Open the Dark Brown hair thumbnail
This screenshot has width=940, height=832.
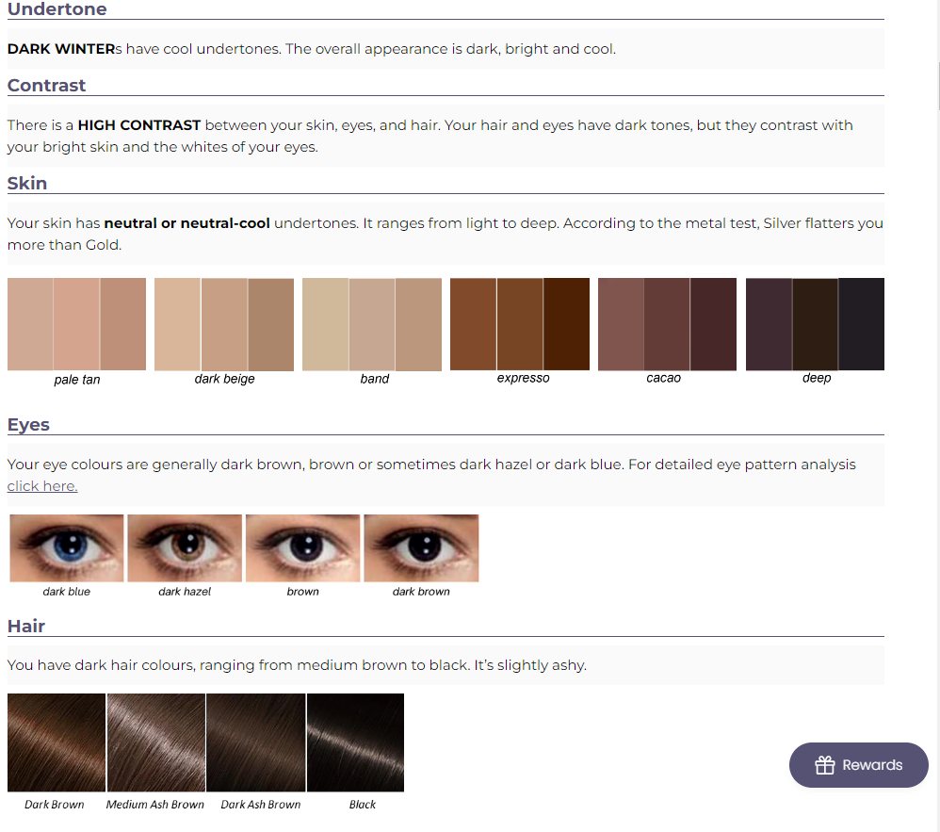(x=57, y=742)
